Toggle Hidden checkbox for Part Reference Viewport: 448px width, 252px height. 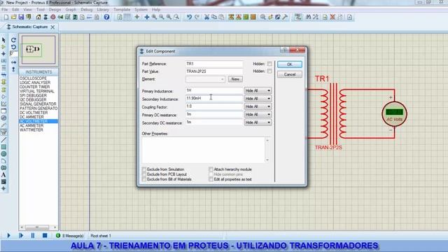(x=269, y=64)
